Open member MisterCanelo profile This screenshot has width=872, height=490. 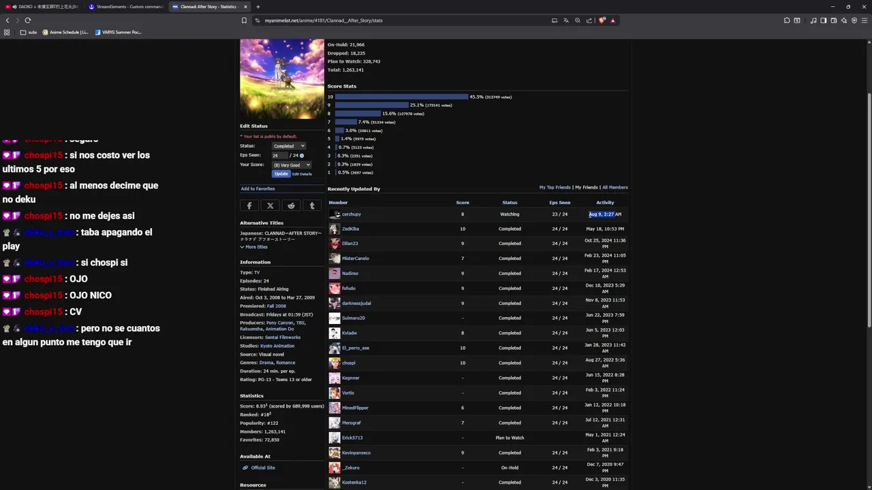click(x=355, y=259)
